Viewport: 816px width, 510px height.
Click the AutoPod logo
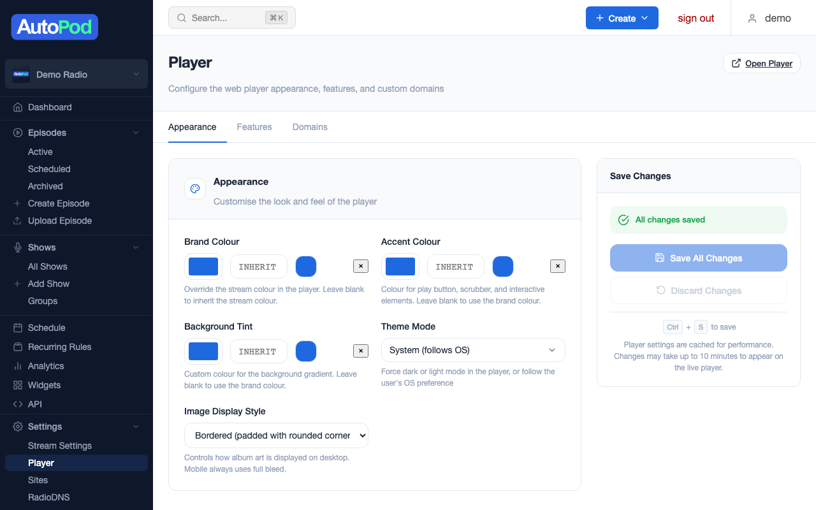[x=54, y=27]
